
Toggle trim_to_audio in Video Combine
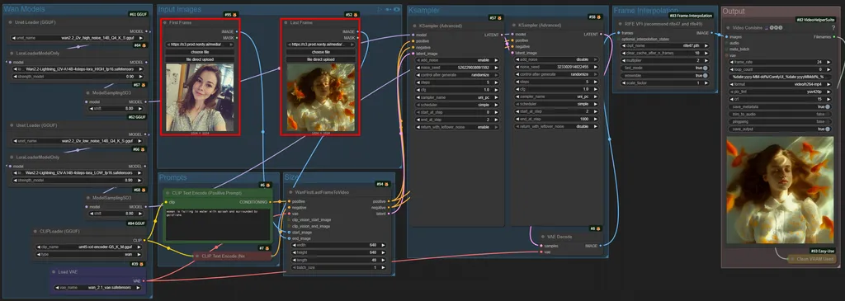[781, 114]
